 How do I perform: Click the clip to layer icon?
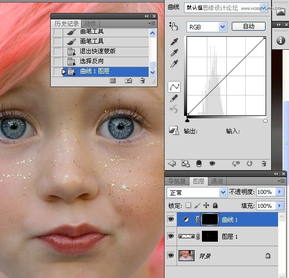coord(199,164)
